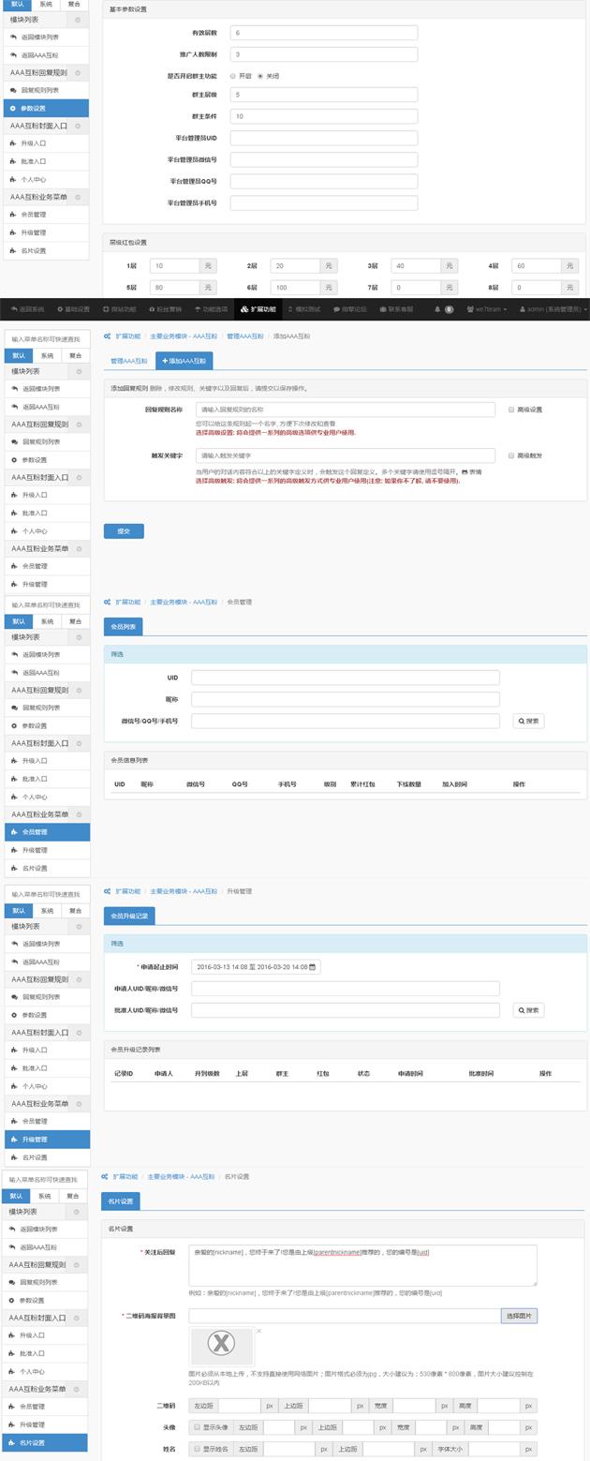
Task: Open 微擎论坛 in the top navigation bar
Action: pos(350,309)
